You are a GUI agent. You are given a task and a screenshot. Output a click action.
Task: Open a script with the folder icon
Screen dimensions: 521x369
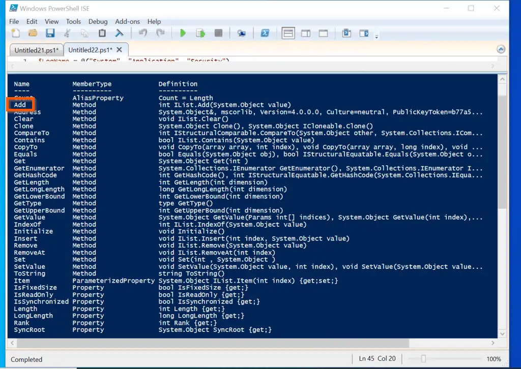point(33,33)
